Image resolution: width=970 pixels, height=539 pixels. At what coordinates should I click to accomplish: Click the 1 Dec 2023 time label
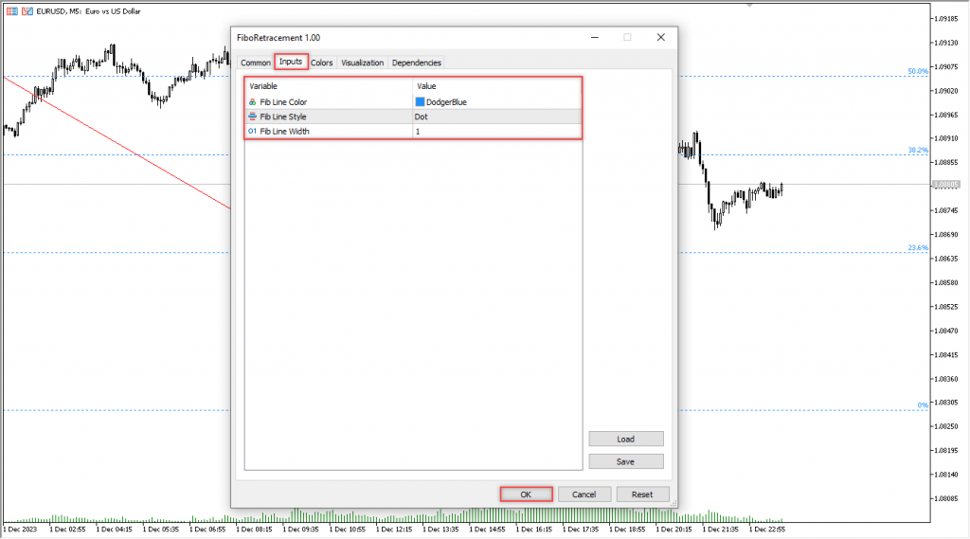click(21, 530)
